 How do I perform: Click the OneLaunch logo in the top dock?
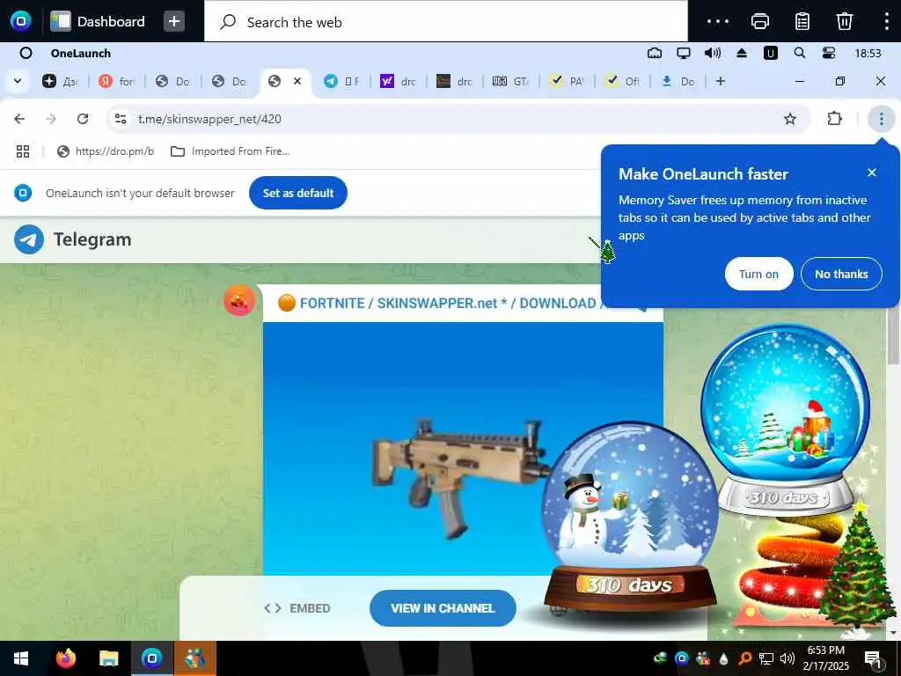(21, 21)
